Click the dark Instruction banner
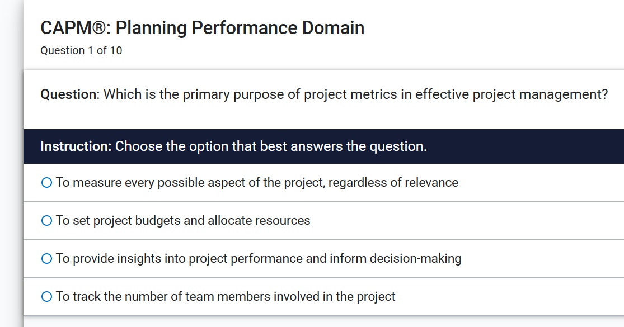Screen dimensions: 624x327 tap(323, 146)
